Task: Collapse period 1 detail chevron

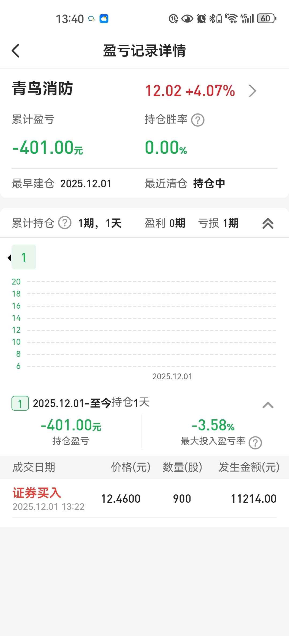Action: [268, 405]
